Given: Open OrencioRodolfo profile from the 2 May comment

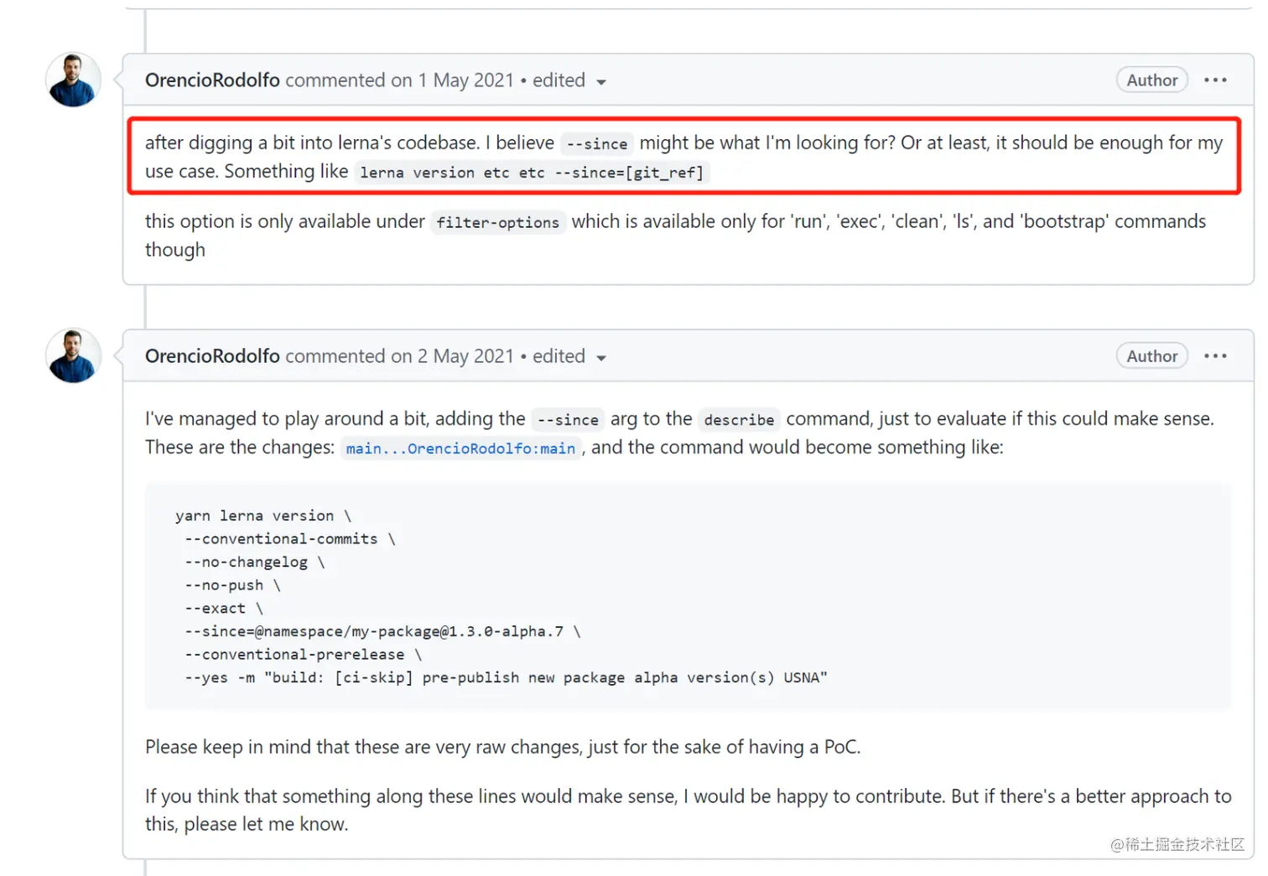Looking at the screenshot, I should (212, 356).
